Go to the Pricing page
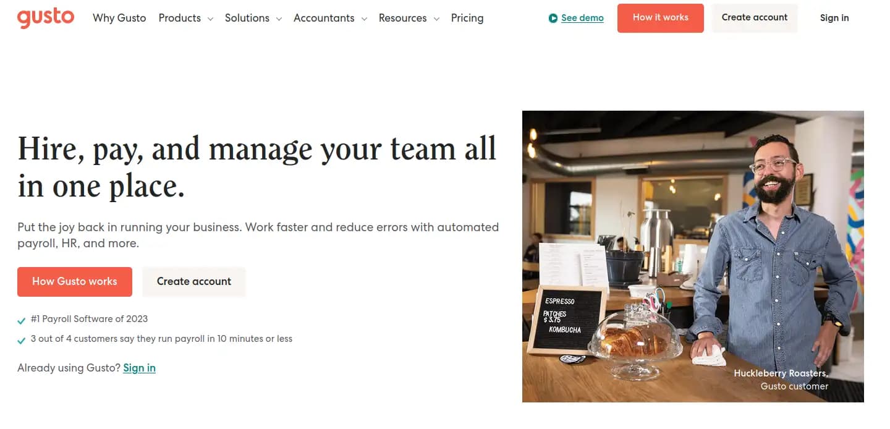The image size is (890, 429). click(x=467, y=18)
